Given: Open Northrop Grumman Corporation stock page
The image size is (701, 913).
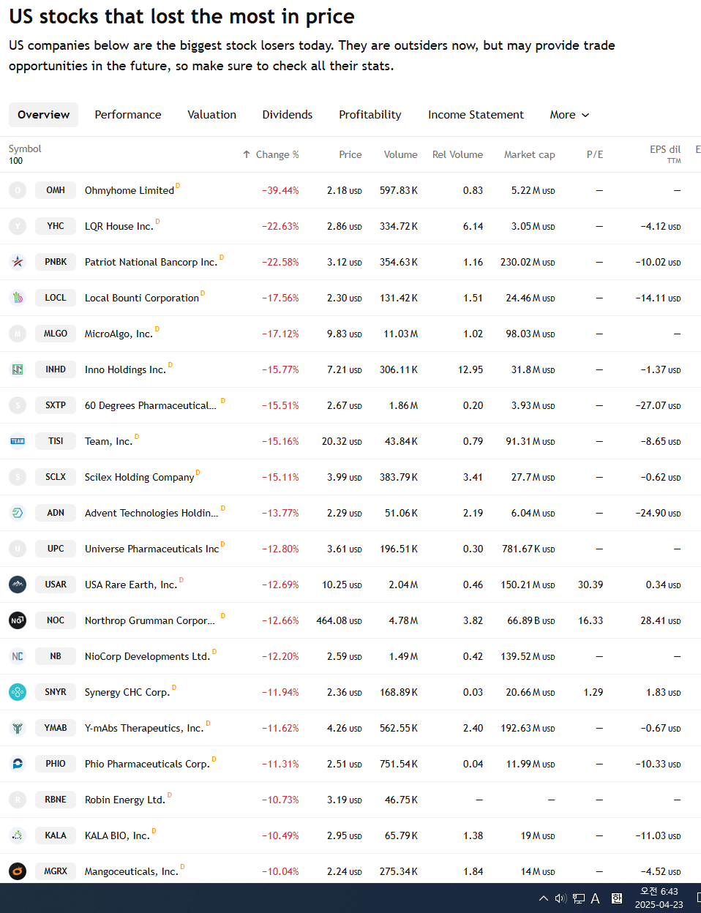Looking at the screenshot, I should pos(150,620).
